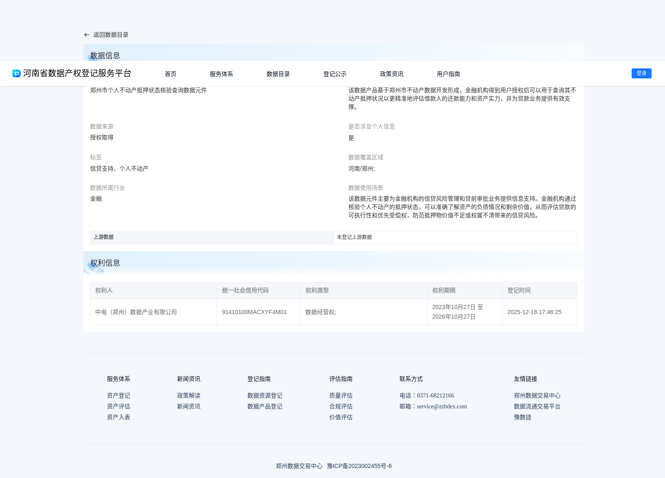The image size is (665, 478).
Task: Click the 数据使用场景 label
Action: tap(366, 188)
